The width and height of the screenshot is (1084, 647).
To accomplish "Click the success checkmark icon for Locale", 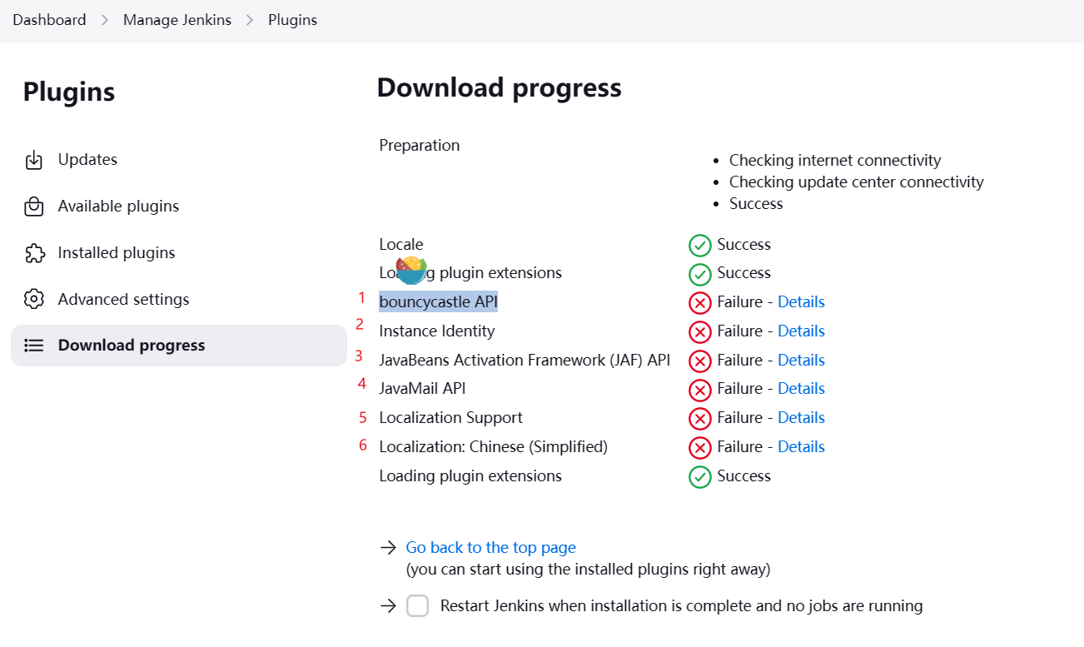I will click(x=700, y=246).
